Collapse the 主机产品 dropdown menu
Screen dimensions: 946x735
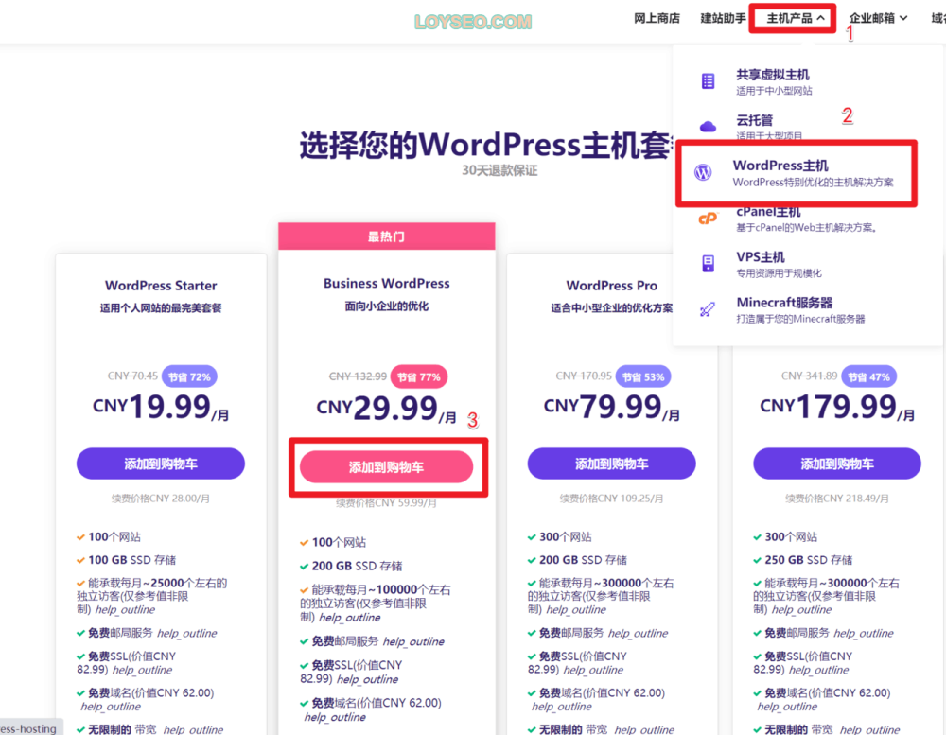[x=796, y=18]
